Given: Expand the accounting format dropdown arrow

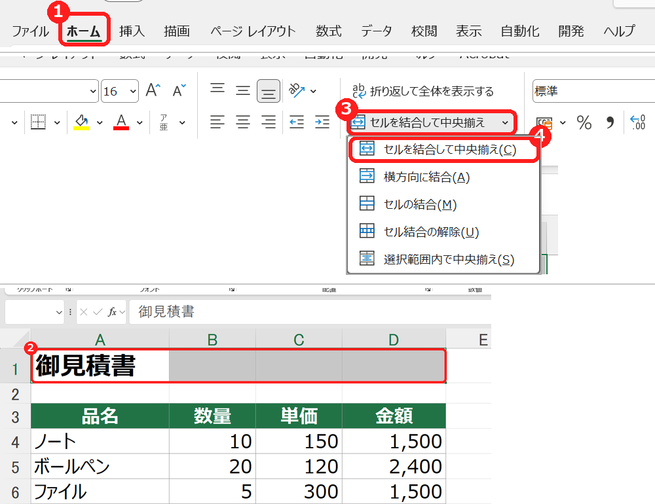Looking at the screenshot, I should point(563,123).
